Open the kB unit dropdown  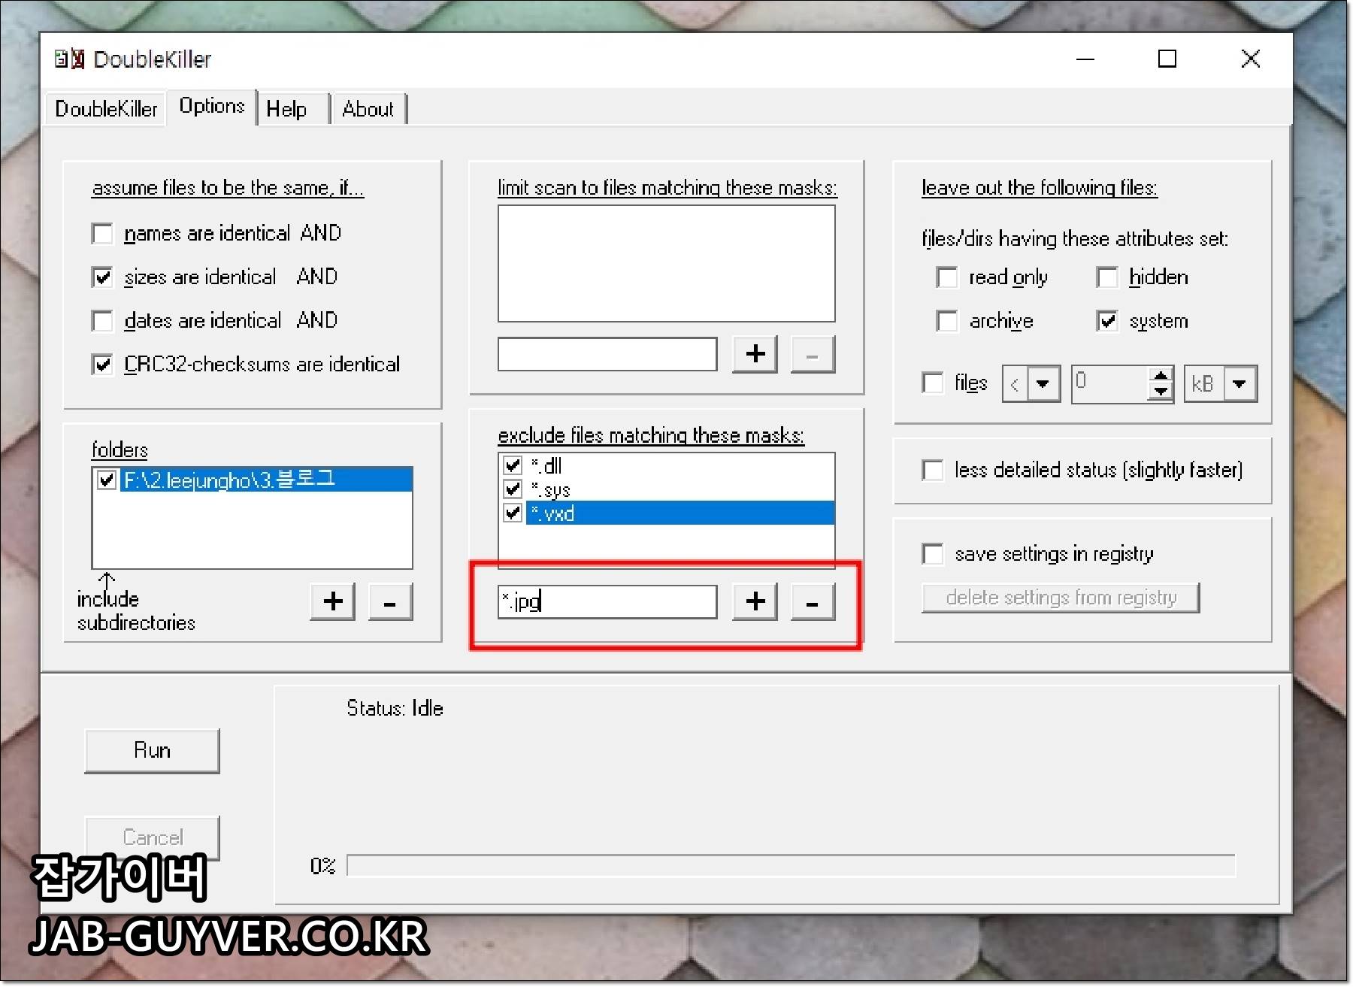click(1239, 384)
